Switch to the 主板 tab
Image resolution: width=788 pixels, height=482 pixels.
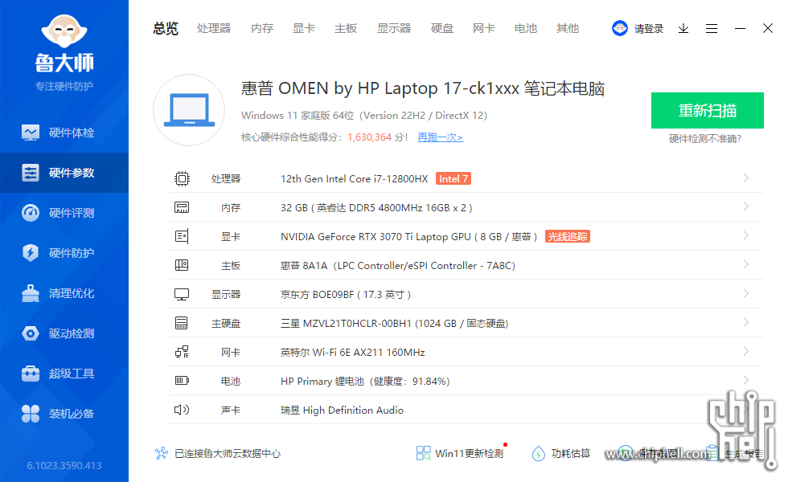tap(346, 29)
